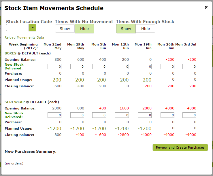Image resolution: width=213 pixels, height=176 pixels.
Task: Click SCREWCAP Planned Usage -1200 for 19th Jun
Action: (144, 128)
